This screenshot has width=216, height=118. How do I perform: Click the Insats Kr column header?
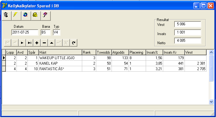click(x=174, y=52)
